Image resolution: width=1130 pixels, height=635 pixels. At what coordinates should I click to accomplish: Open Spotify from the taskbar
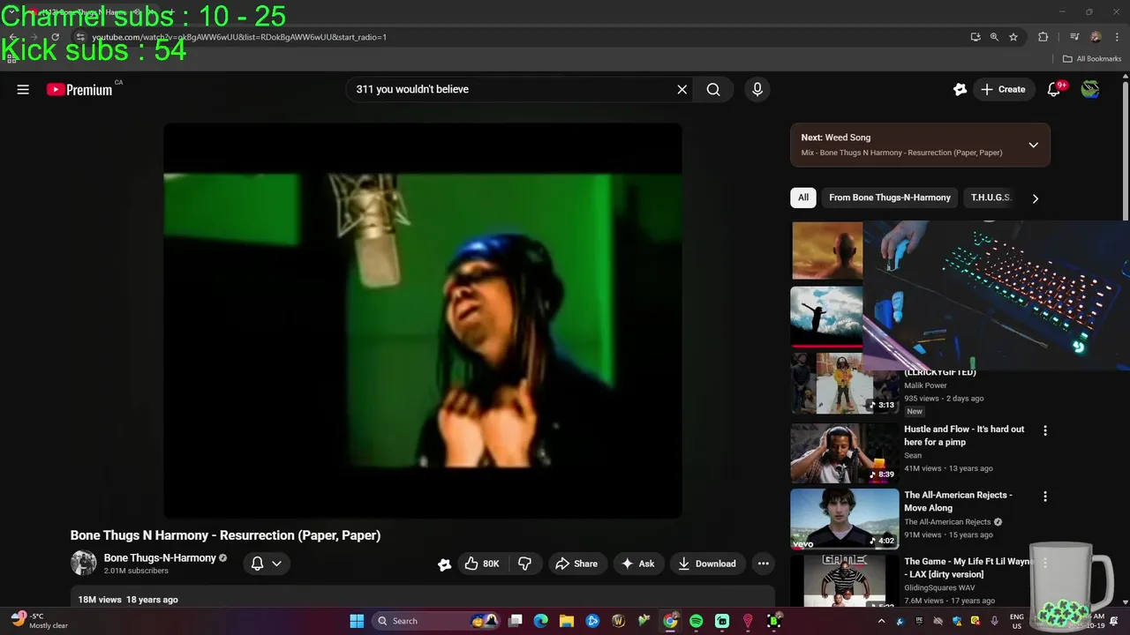696,621
